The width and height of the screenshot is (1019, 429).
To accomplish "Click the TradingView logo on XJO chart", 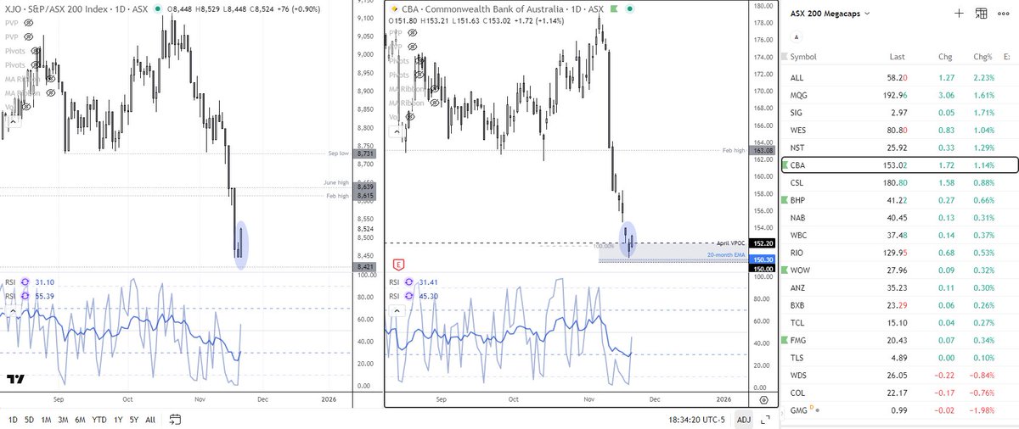I will click(14, 380).
